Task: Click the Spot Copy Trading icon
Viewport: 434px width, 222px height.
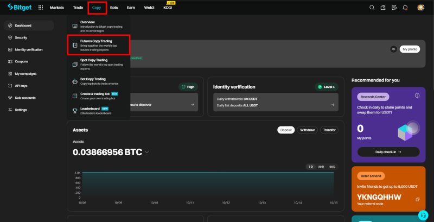Action: (75, 64)
